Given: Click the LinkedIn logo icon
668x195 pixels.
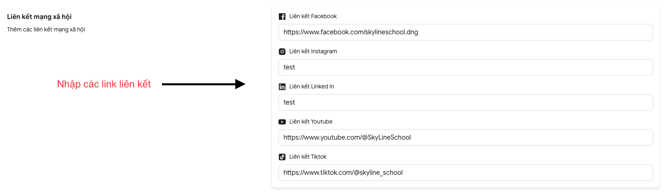Looking at the screenshot, I should point(282,87).
